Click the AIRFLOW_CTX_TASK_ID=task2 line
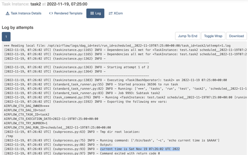 click(27, 114)
